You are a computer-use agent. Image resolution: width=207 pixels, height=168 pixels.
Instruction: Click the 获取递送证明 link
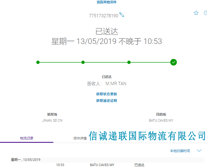pos(106,101)
